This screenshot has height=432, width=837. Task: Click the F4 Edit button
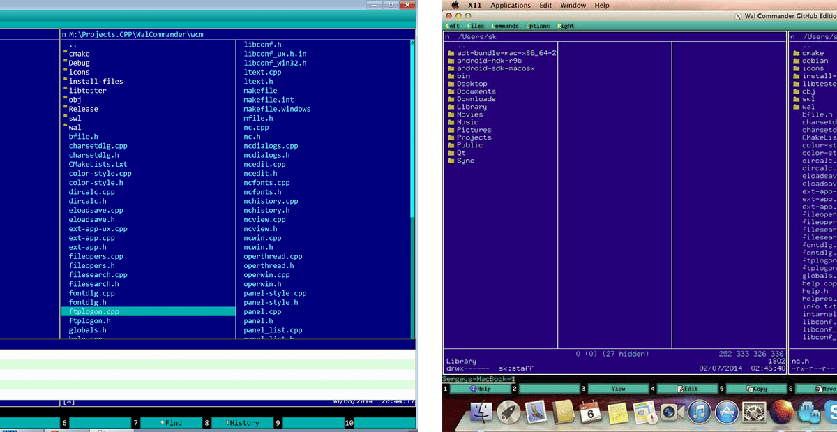click(x=687, y=388)
